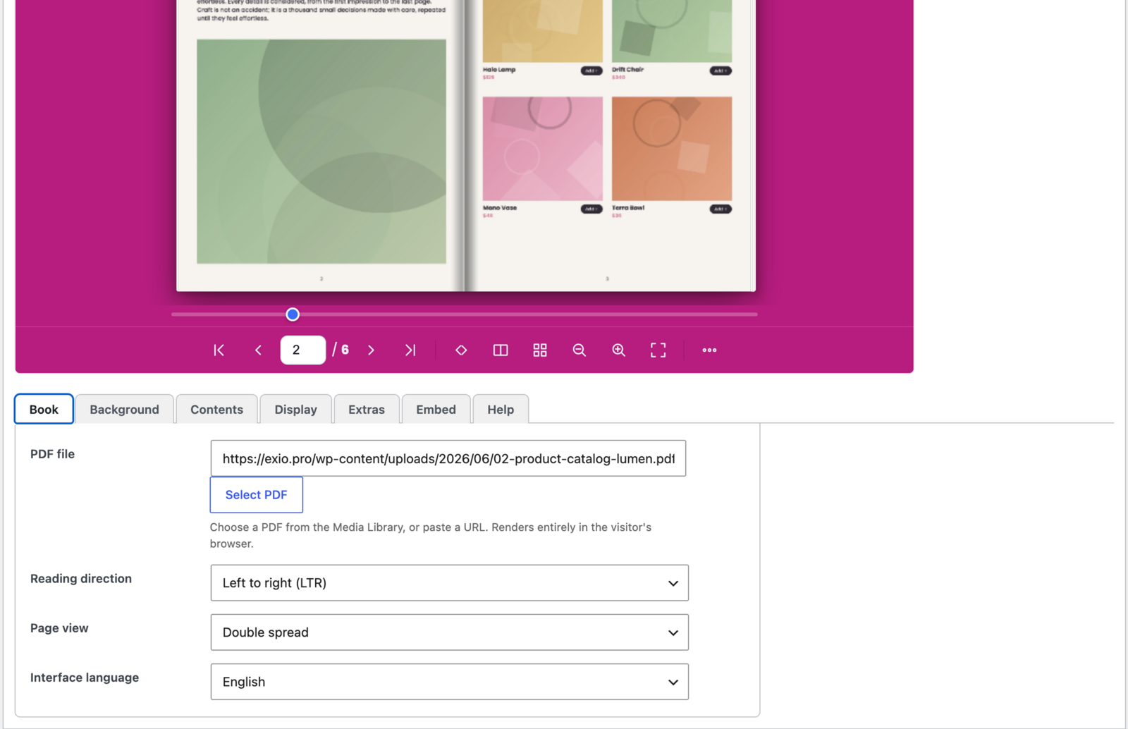Jump to the first page
Viewport: 1128px width, 729px height.
point(219,350)
